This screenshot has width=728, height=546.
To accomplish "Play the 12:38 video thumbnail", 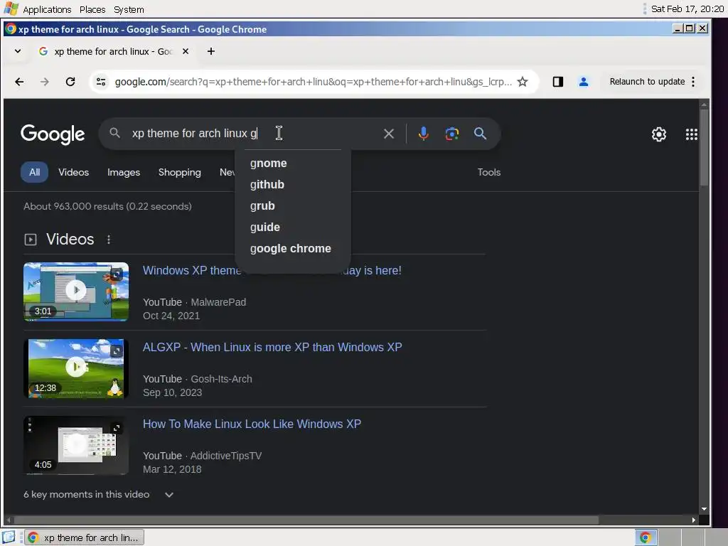I will pyautogui.click(x=76, y=368).
